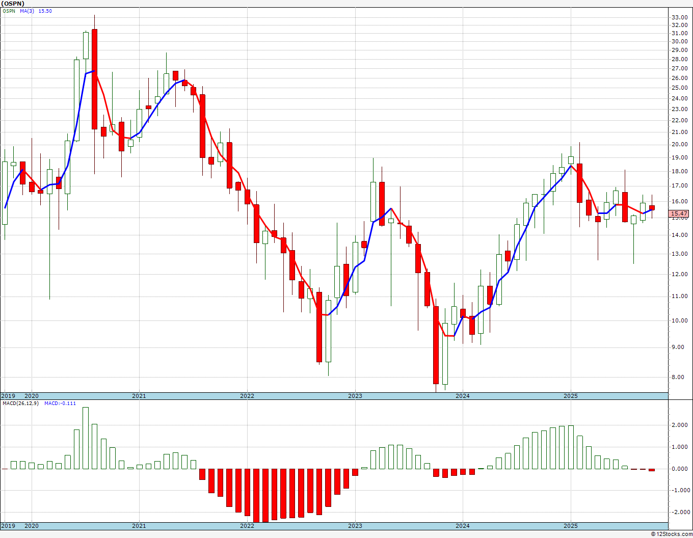Image resolution: width=693 pixels, height=538 pixels.
Task: Click 2022 on the MACD panel time axis
Action: [247, 526]
